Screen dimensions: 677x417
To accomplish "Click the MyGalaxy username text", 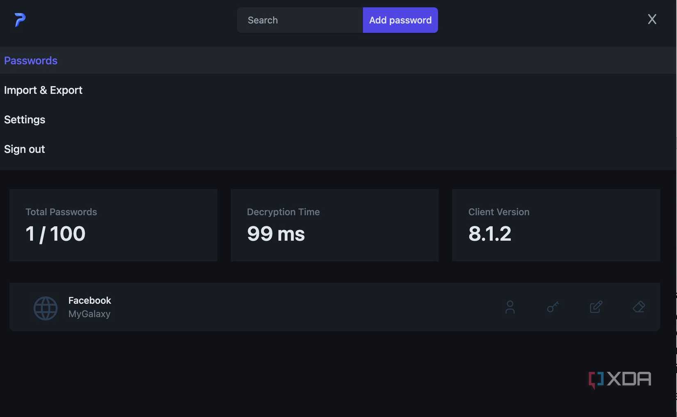I will coord(89,314).
